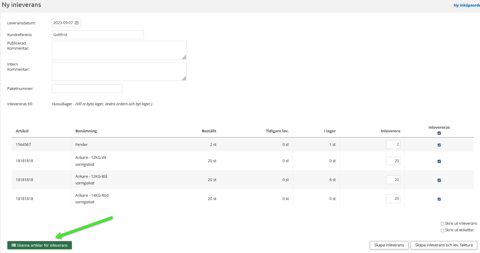Toggle the Inlevereras select-all header checkbox
Image resolution: width=480 pixels, height=253 pixels.
click(x=439, y=133)
